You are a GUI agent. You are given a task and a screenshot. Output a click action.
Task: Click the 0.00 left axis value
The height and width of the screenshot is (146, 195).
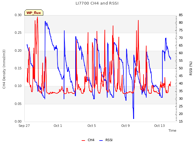coord(18,122)
